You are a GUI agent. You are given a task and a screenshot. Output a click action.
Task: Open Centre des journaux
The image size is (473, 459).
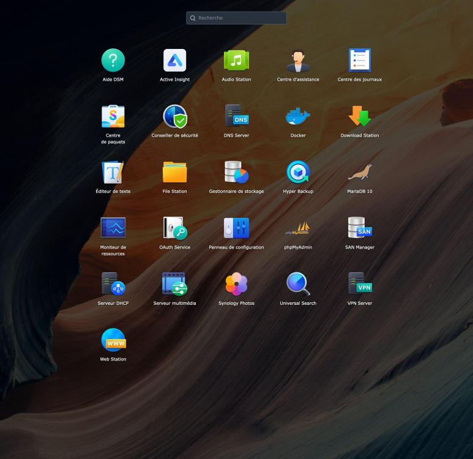360,61
